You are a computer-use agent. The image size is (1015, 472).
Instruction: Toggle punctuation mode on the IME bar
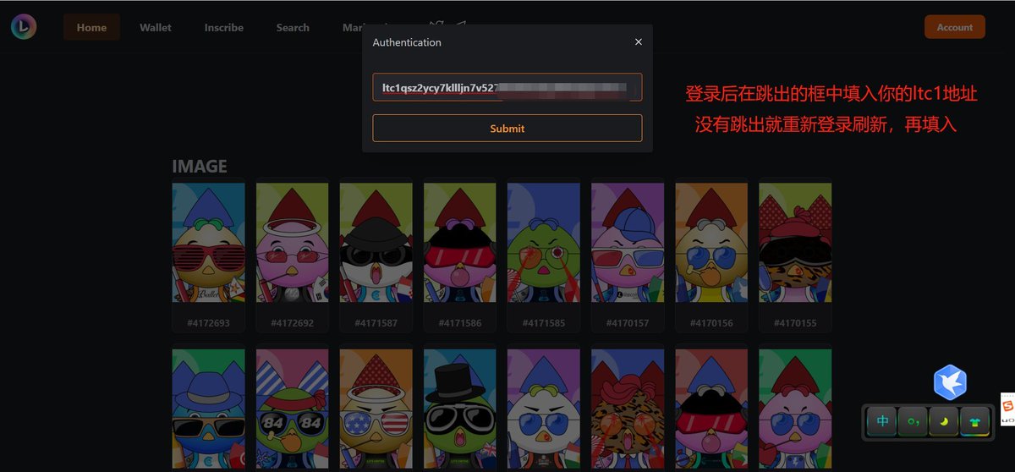click(913, 420)
